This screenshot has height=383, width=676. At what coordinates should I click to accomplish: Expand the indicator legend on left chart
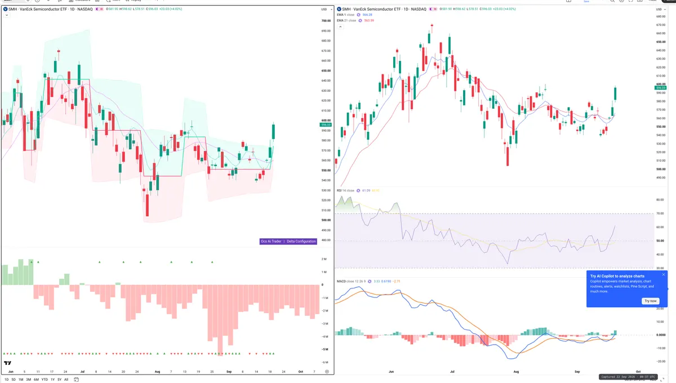(x=6, y=15)
